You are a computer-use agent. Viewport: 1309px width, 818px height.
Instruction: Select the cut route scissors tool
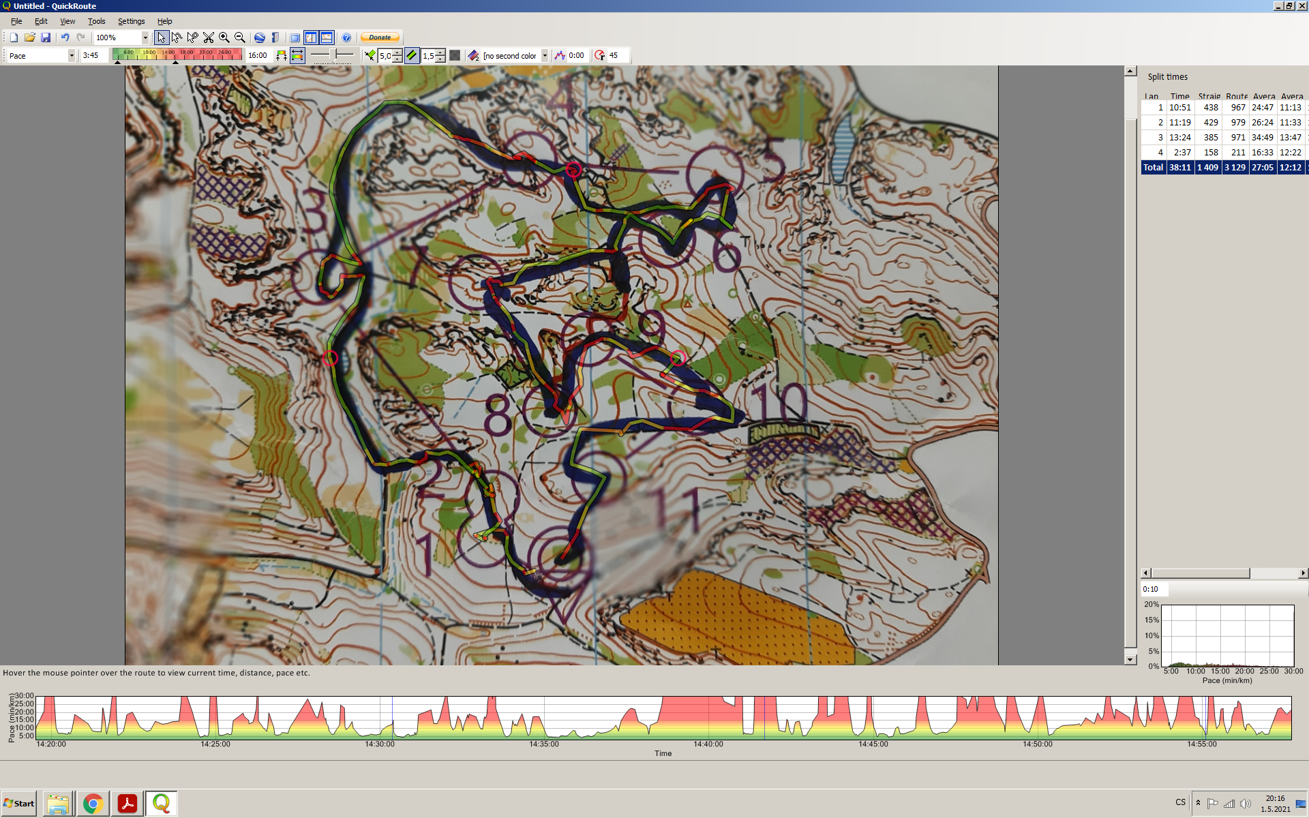pos(209,37)
